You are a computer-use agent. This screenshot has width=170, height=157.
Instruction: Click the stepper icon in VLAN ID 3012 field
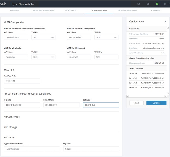click(115, 37)
